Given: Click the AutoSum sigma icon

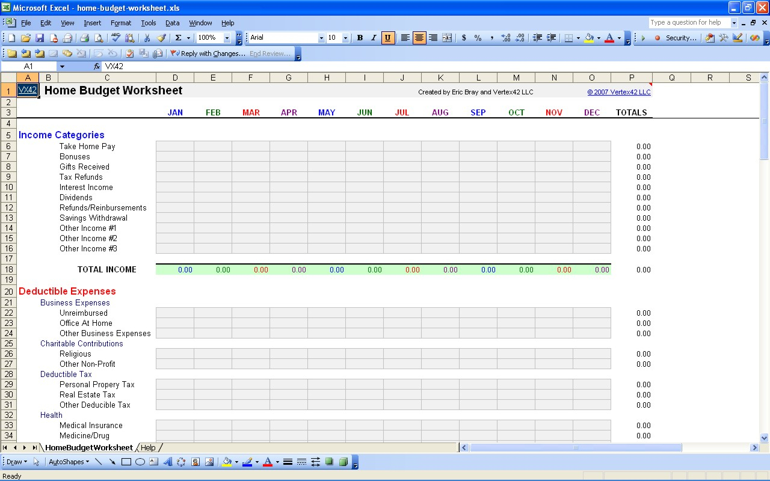Looking at the screenshot, I should [178, 38].
